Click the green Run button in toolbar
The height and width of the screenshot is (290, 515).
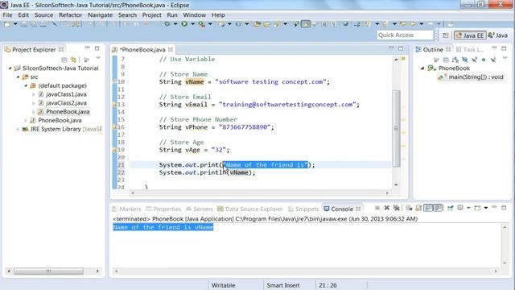pyautogui.click(x=184, y=24)
